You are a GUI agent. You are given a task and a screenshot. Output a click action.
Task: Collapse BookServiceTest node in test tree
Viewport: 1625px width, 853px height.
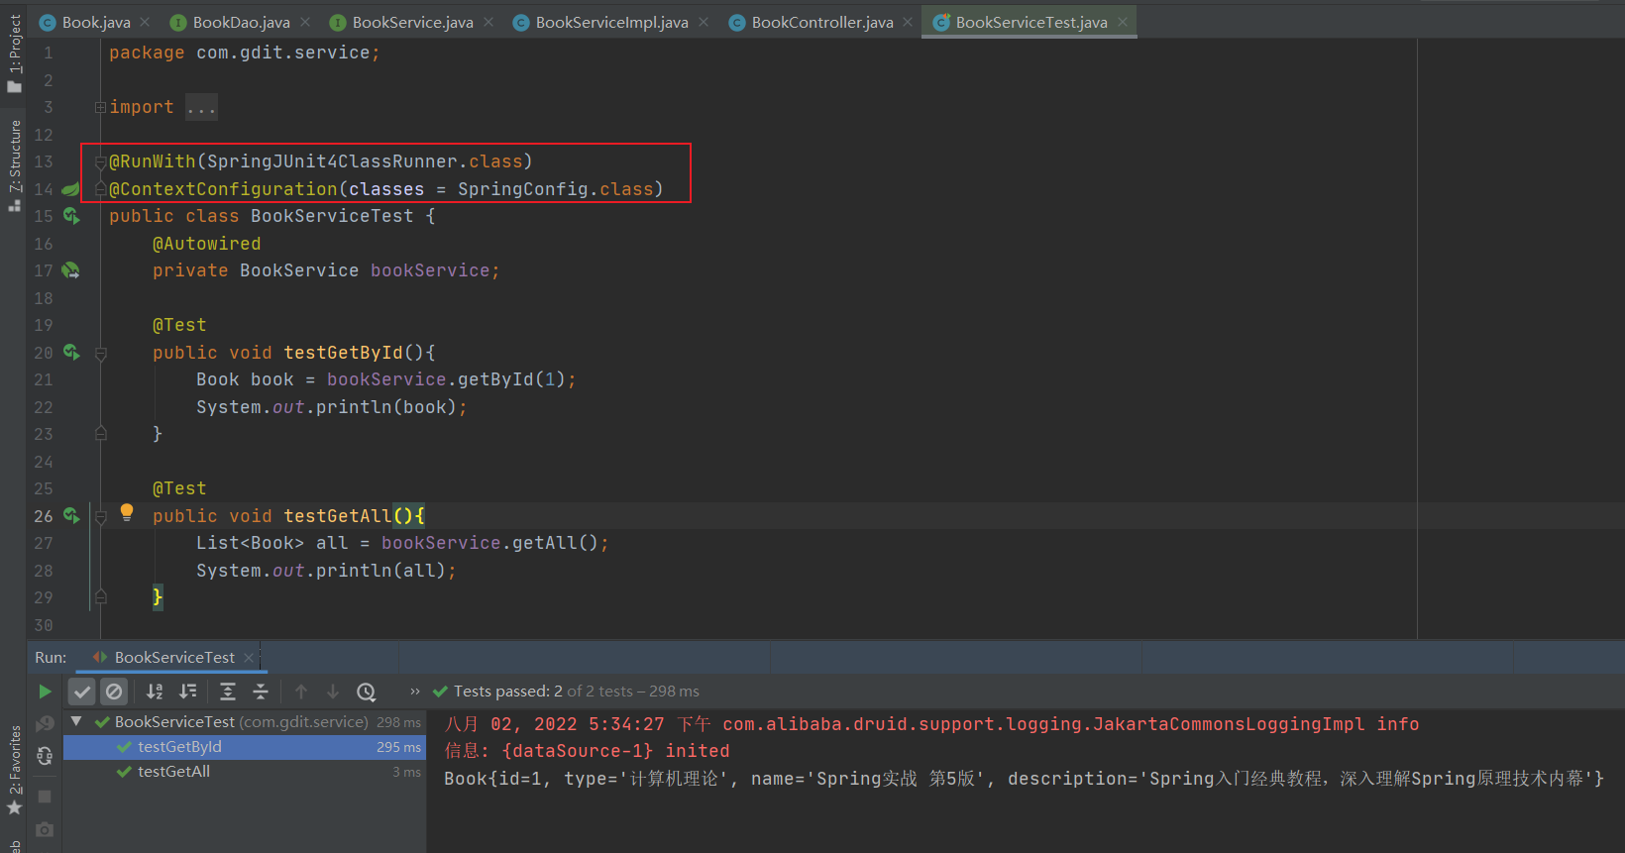point(76,721)
